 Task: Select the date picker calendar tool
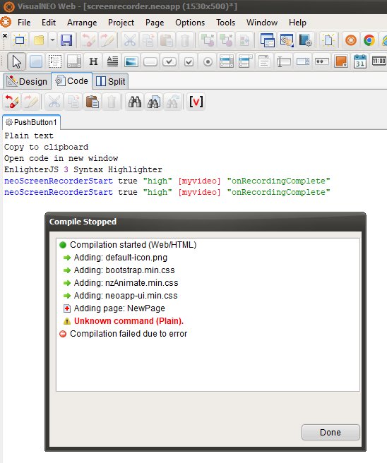click(x=360, y=61)
